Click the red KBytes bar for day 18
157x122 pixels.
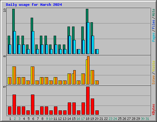click(x=88, y=101)
